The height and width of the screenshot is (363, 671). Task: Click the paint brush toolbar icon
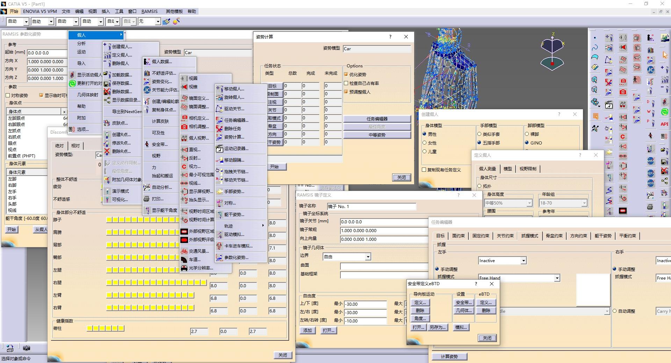(x=166, y=22)
